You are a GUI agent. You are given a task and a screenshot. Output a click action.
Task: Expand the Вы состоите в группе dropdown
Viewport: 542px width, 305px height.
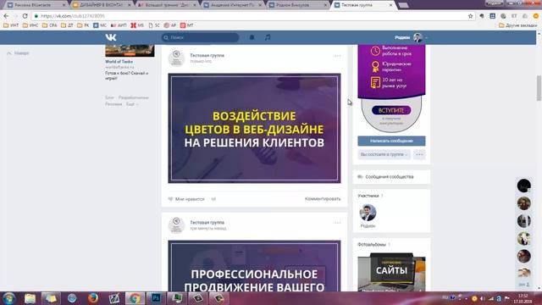[384, 154]
